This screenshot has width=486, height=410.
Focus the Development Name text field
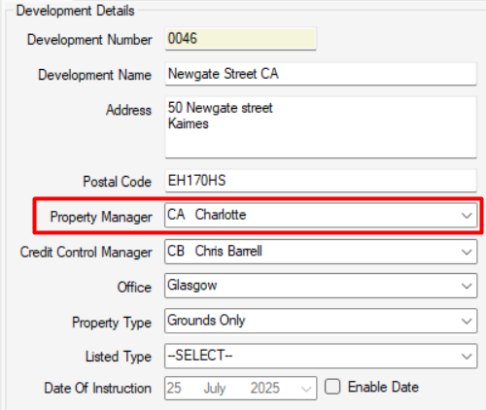[321, 74]
